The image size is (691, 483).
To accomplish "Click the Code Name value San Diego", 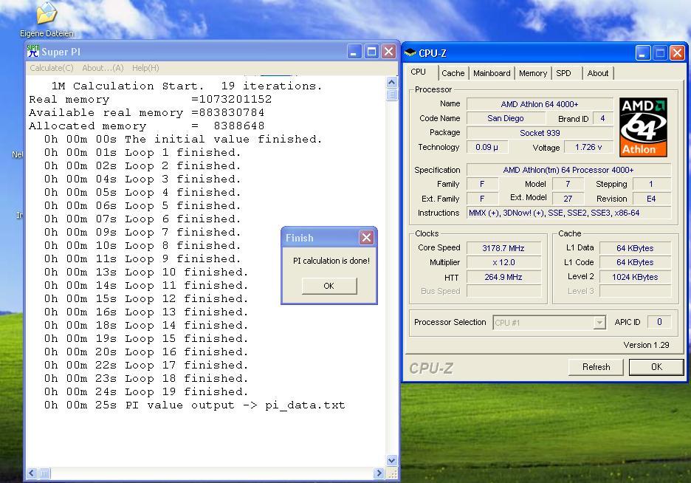I will coord(506,118).
